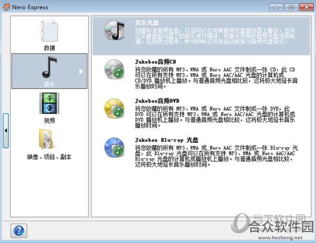Click the 数据 label
Screen dimensions: 316x243
(x=50, y=48)
